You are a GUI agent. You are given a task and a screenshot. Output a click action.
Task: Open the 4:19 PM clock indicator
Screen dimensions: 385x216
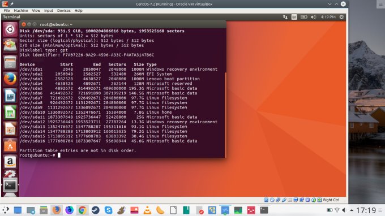tap(328, 17)
